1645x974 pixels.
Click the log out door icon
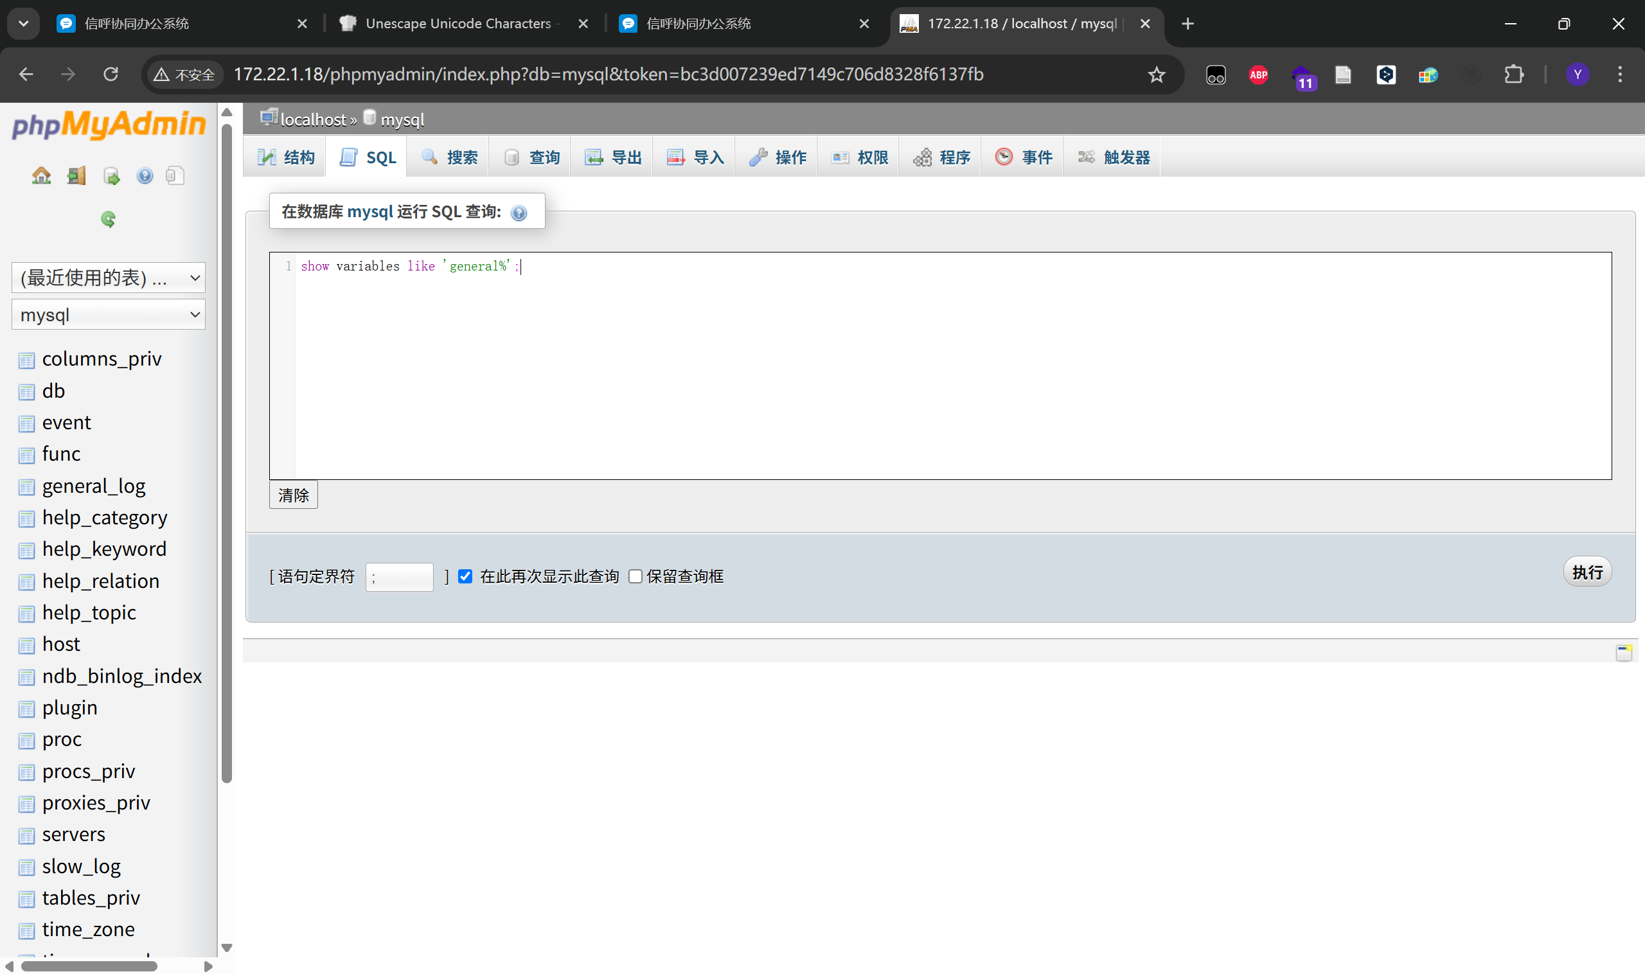point(76,175)
